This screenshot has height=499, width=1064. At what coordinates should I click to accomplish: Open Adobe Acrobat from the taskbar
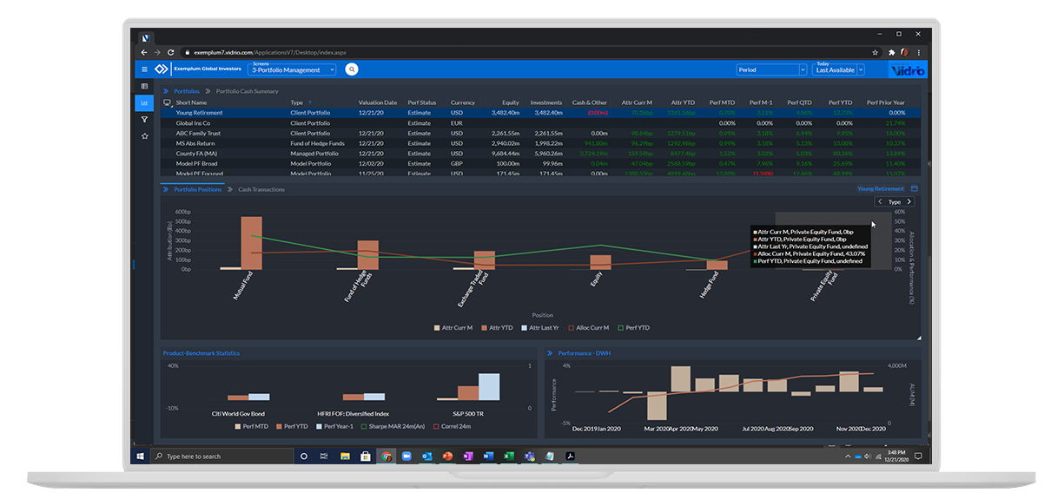571,456
